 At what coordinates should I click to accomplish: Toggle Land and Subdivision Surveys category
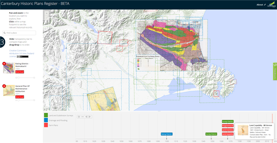click(46, 115)
